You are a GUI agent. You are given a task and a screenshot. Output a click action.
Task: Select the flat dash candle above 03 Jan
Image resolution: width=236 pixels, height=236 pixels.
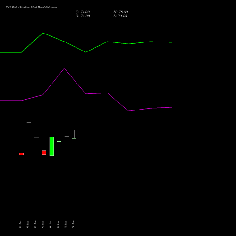tap(29, 123)
